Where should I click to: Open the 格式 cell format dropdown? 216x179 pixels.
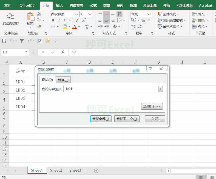point(200,27)
